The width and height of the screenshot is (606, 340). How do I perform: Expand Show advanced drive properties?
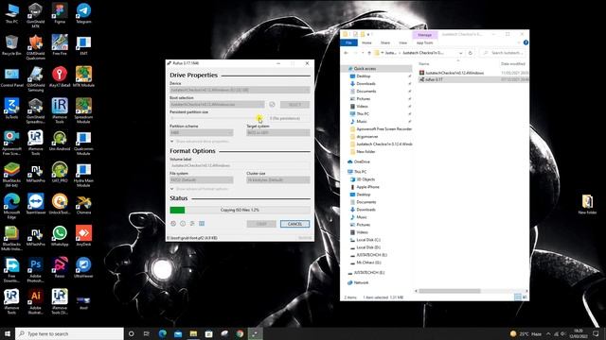[200, 142]
